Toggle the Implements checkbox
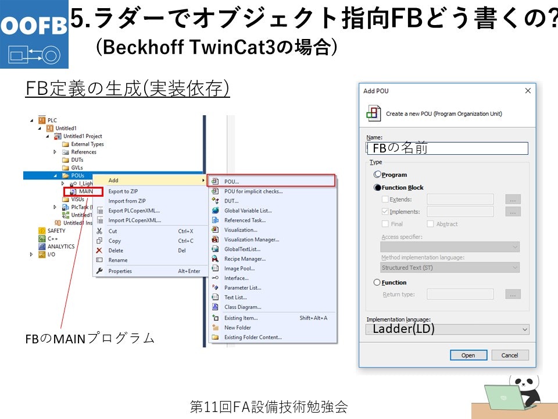Viewport: 558px width, 419px height. 385,211
